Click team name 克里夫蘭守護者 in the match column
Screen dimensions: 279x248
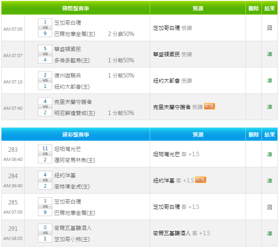[73, 102]
